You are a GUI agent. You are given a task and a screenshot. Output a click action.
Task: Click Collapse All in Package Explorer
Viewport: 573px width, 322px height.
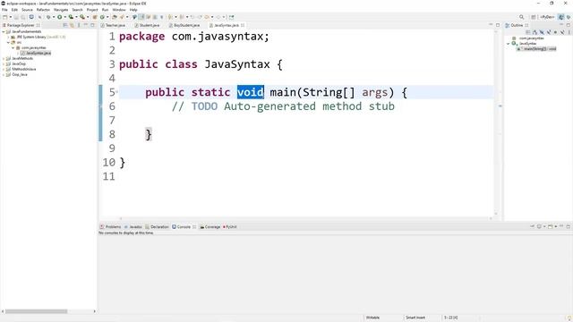click(65, 25)
